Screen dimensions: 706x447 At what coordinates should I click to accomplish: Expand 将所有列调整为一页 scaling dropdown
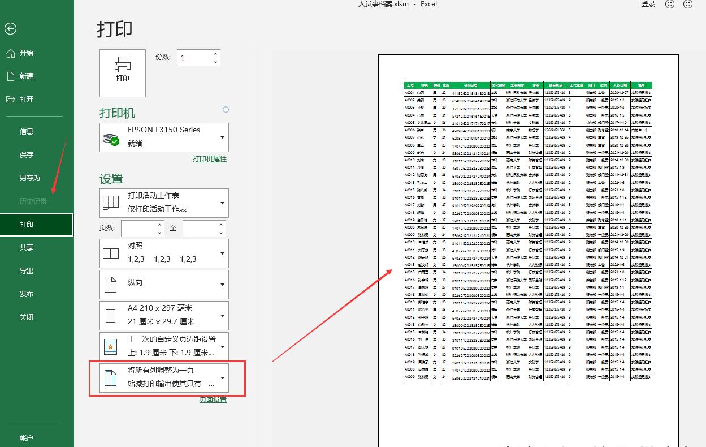(x=164, y=377)
